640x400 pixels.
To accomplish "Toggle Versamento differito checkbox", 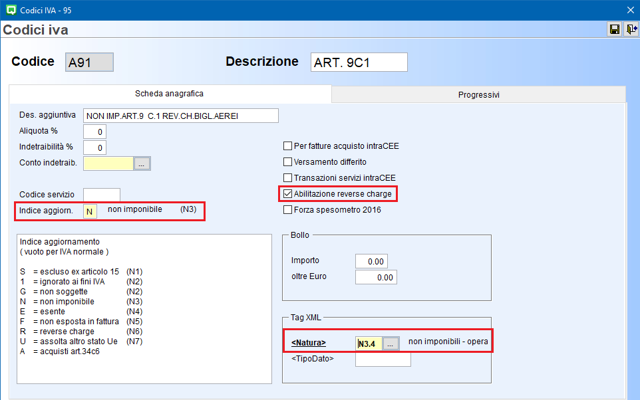I will 288,162.
